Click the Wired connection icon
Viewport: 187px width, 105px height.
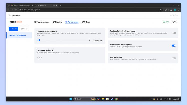coord(173,22)
